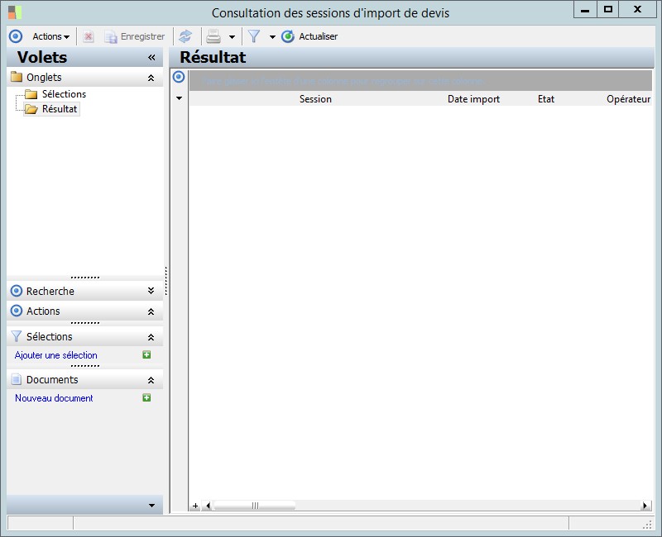Click the Ajouter une sélection link

[x=55, y=355]
